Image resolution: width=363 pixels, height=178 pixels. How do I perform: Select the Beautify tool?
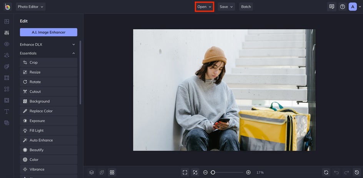pos(48,150)
